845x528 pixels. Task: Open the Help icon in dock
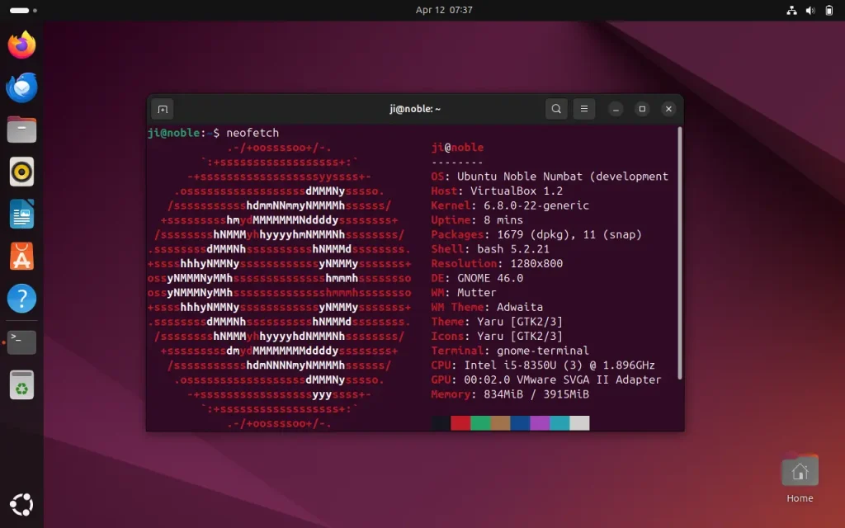click(21, 298)
